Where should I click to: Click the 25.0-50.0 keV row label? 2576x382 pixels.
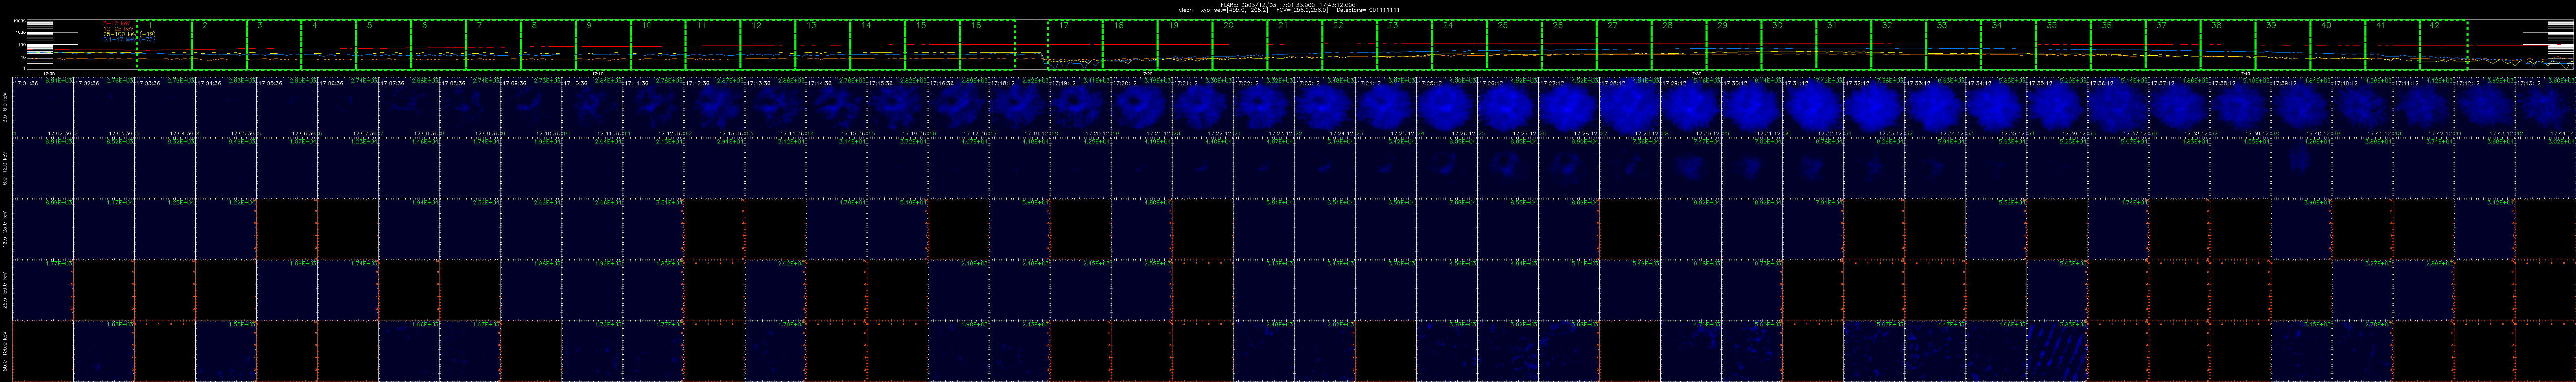click(x=5, y=289)
